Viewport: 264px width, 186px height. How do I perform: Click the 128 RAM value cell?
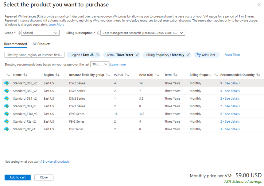[x=142, y=114]
